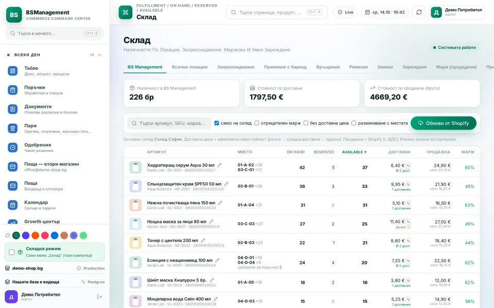This screenshot has height=308, width=494.
Task: Go to the Приемане с баркод tab
Action: pyautogui.click(x=285, y=67)
